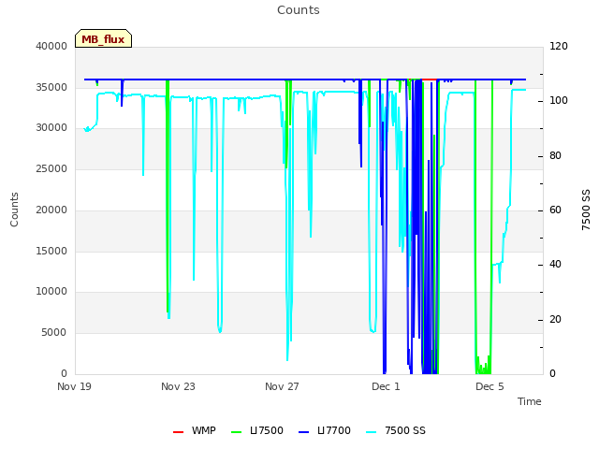
Task: Click the green LI7500 legend swatch
Action: 237,432
